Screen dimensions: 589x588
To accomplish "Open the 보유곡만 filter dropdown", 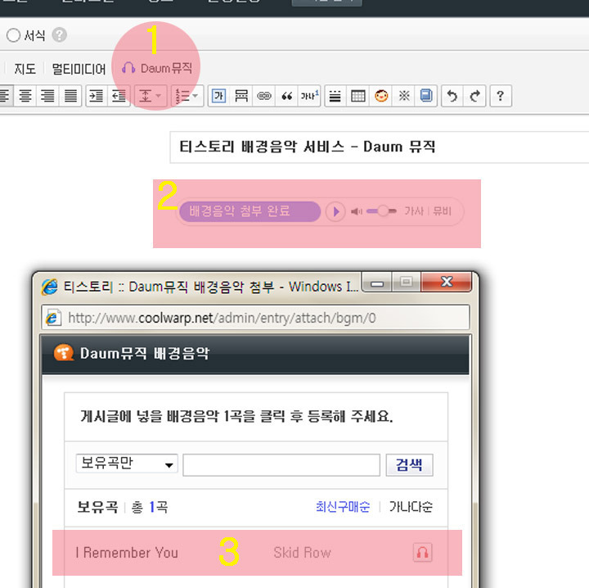I will [127, 464].
